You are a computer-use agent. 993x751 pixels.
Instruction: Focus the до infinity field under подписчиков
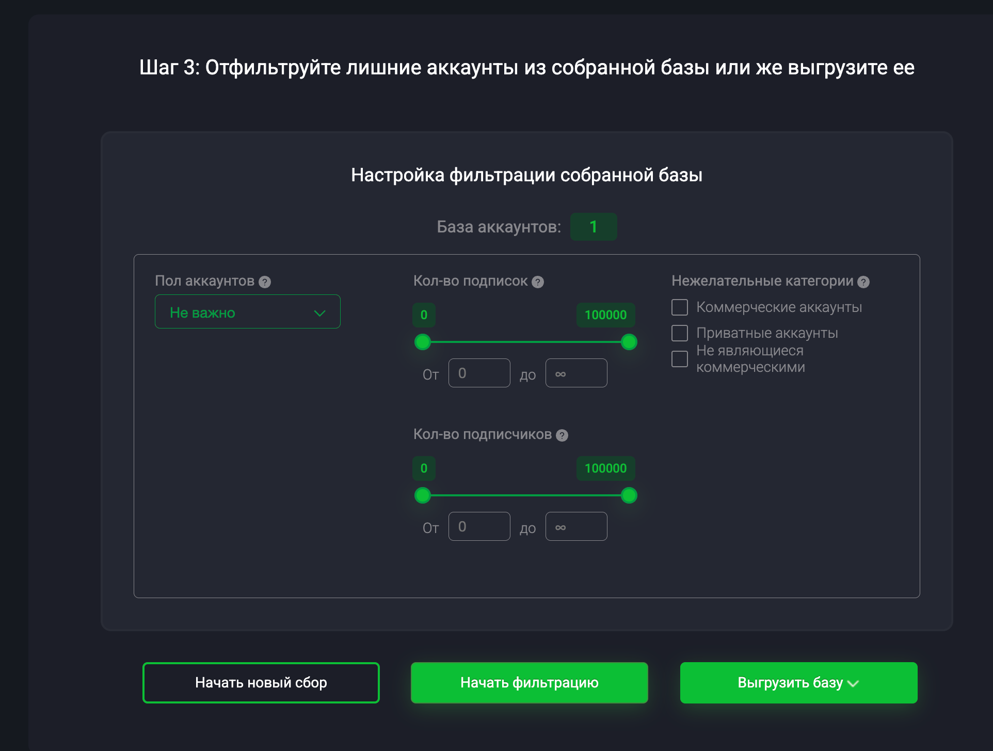click(x=576, y=526)
